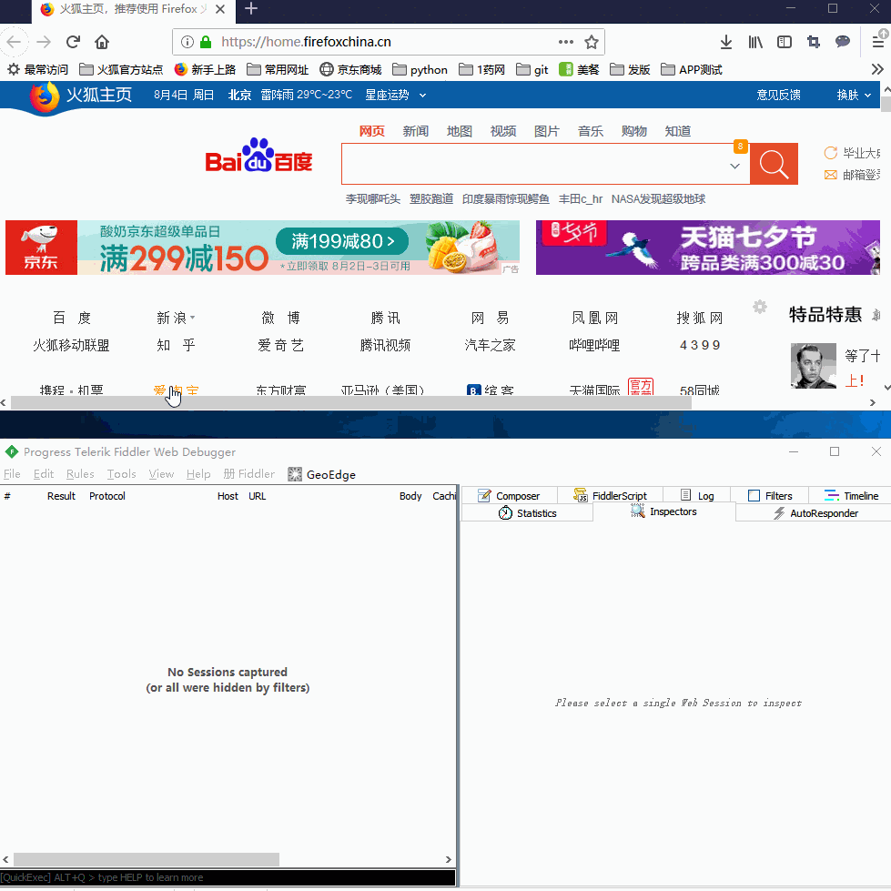Open Fiddler Rules menu

pyautogui.click(x=80, y=474)
